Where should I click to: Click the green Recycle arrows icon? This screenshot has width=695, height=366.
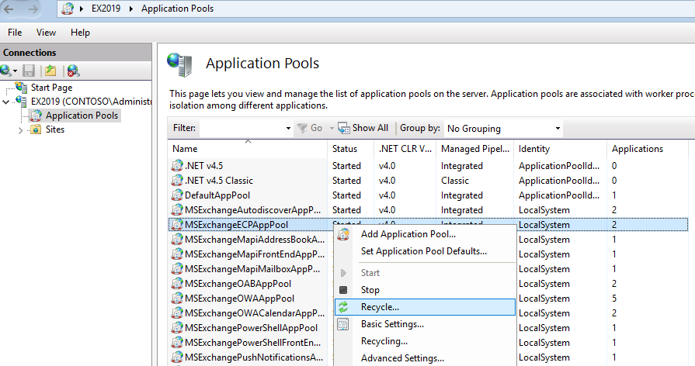(343, 307)
